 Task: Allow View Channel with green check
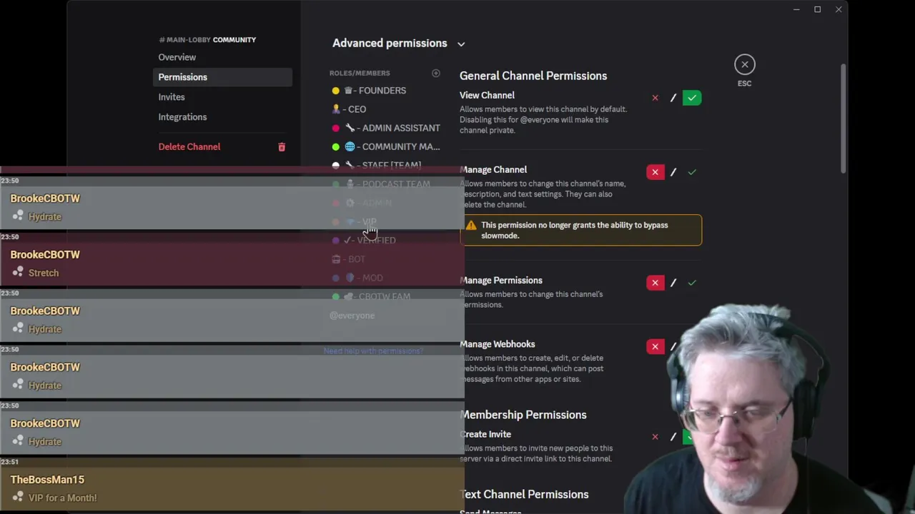point(692,98)
